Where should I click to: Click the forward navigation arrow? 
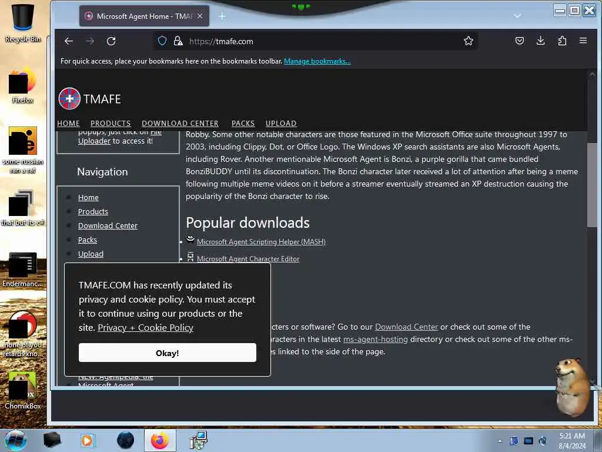coord(90,41)
